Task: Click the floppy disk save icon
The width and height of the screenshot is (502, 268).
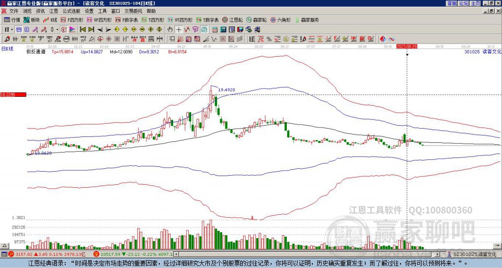Action: (x=240, y=30)
